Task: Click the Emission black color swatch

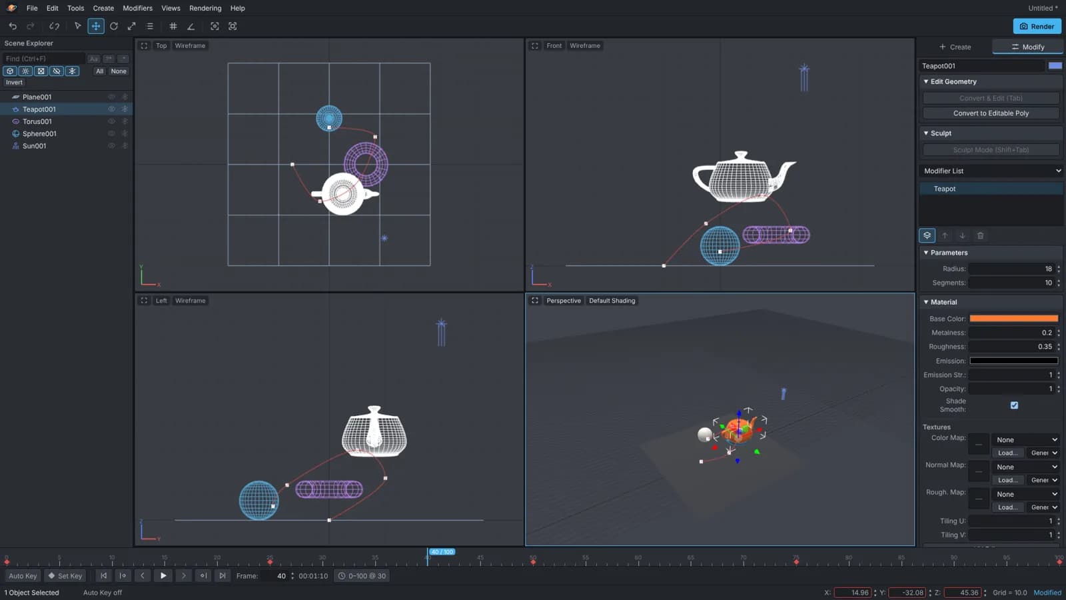Action: click(1013, 361)
